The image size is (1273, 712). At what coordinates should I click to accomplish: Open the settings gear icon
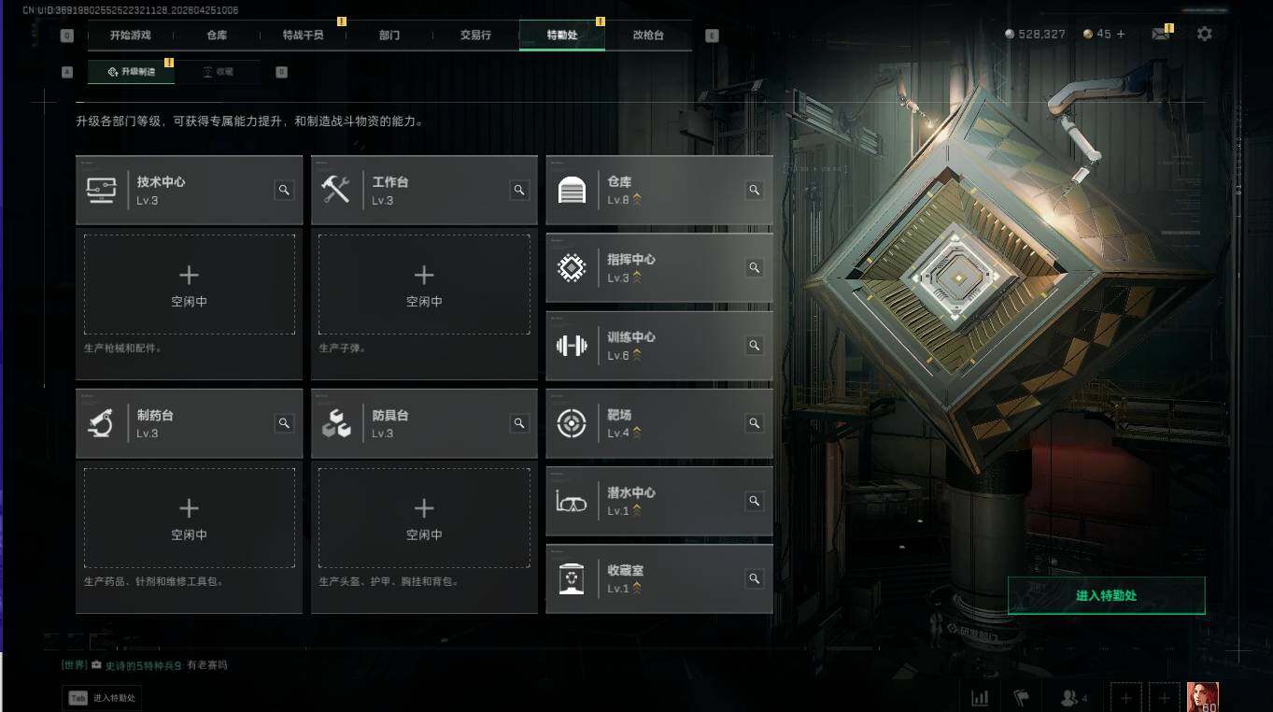pyautogui.click(x=1205, y=34)
